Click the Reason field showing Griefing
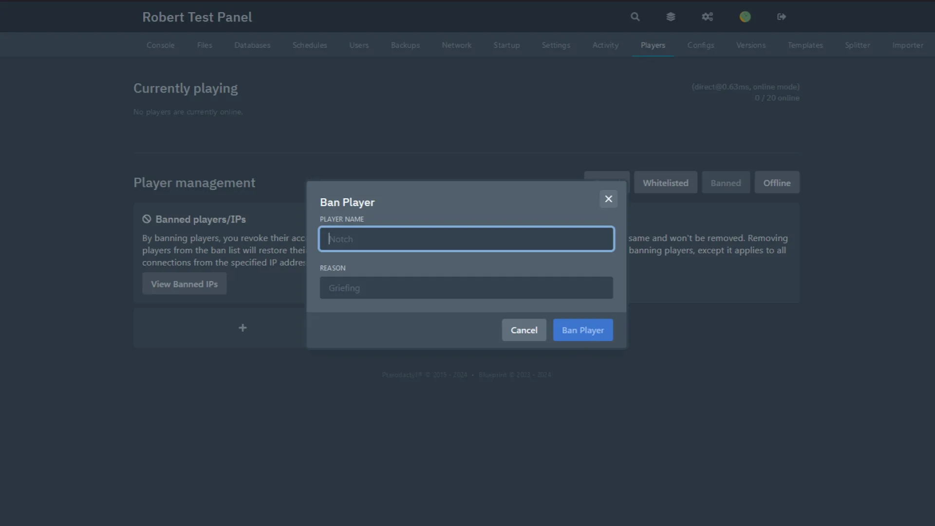935x526 pixels. coord(466,288)
